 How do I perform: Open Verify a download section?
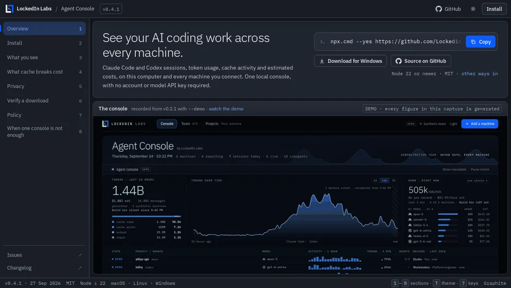44,101
